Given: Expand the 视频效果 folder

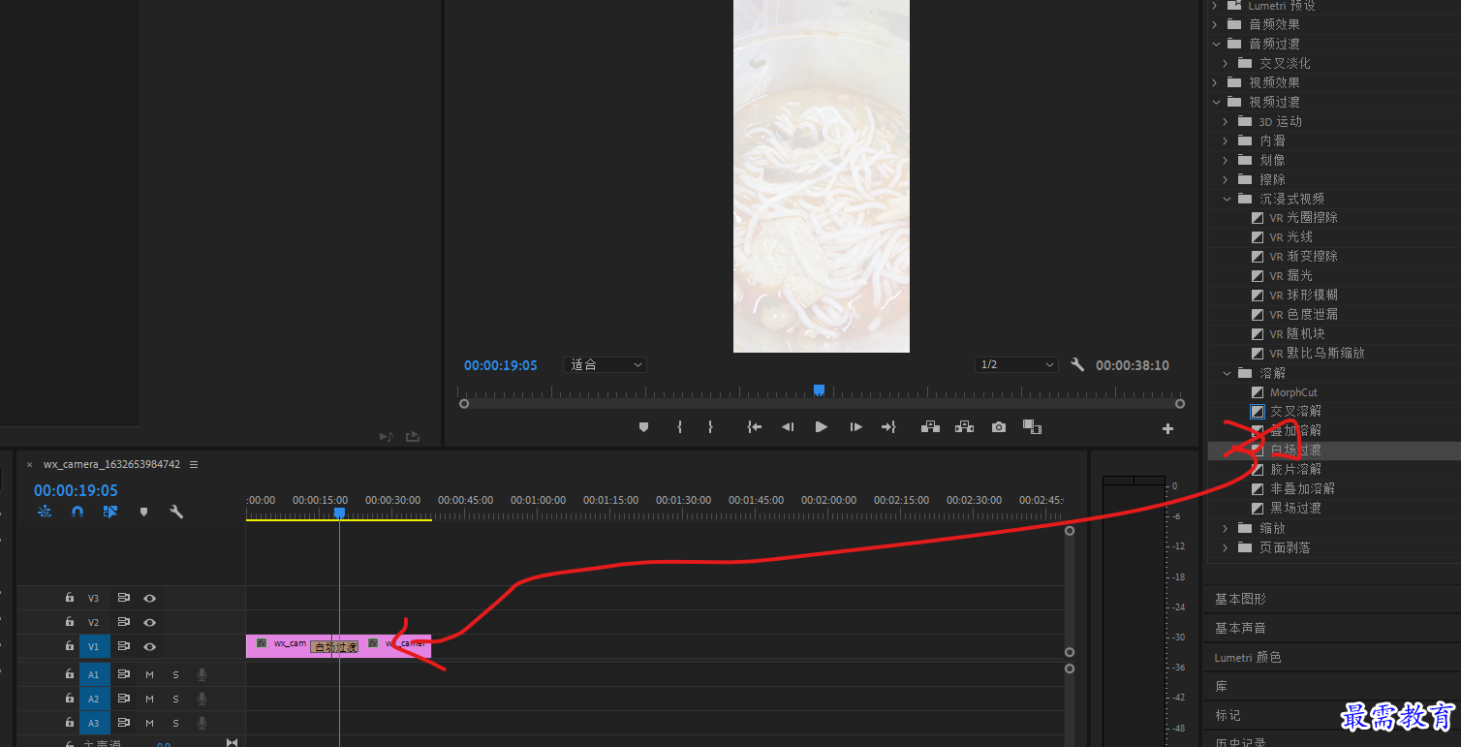Looking at the screenshot, I should [x=1215, y=82].
